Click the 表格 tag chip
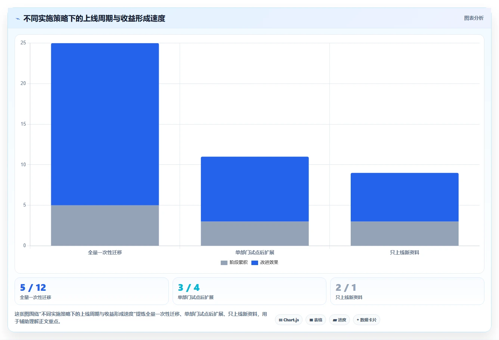 point(316,320)
